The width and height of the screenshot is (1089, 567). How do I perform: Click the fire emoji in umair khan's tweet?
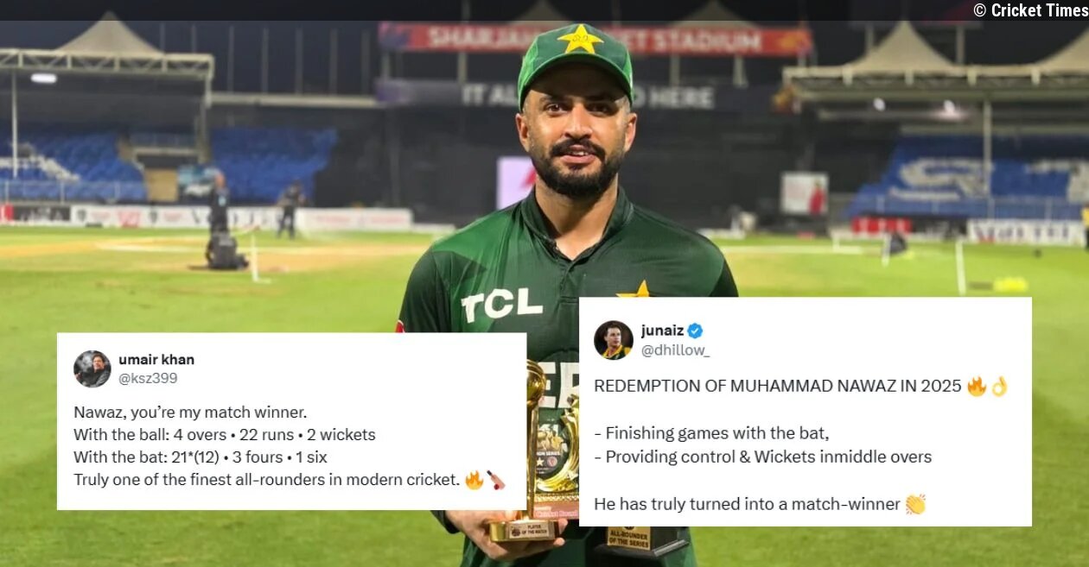pos(474,480)
